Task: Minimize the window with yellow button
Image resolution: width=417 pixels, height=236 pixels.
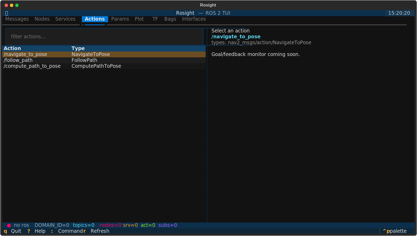Action: (11, 5)
